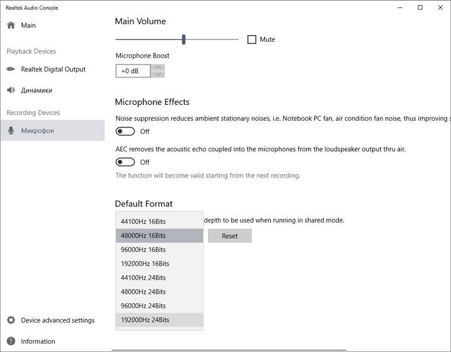This screenshot has height=352, width=451.
Task: Enable the Noise suppression toggle
Action: (125, 131)
